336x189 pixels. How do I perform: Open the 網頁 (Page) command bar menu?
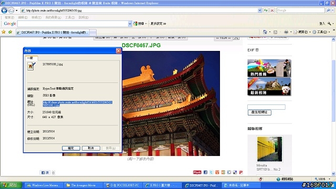302,32
